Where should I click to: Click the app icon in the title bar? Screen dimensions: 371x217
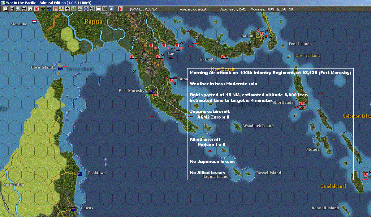point(2,2)
